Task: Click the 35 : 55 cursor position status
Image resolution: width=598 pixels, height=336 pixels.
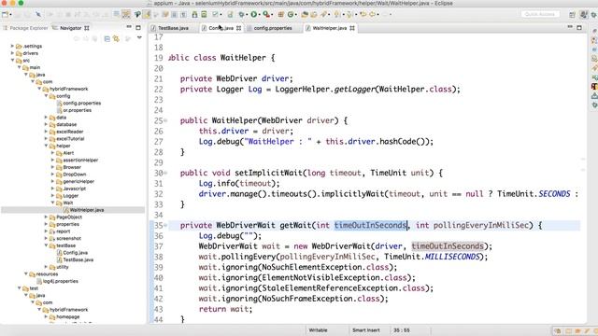Action: 402,330
